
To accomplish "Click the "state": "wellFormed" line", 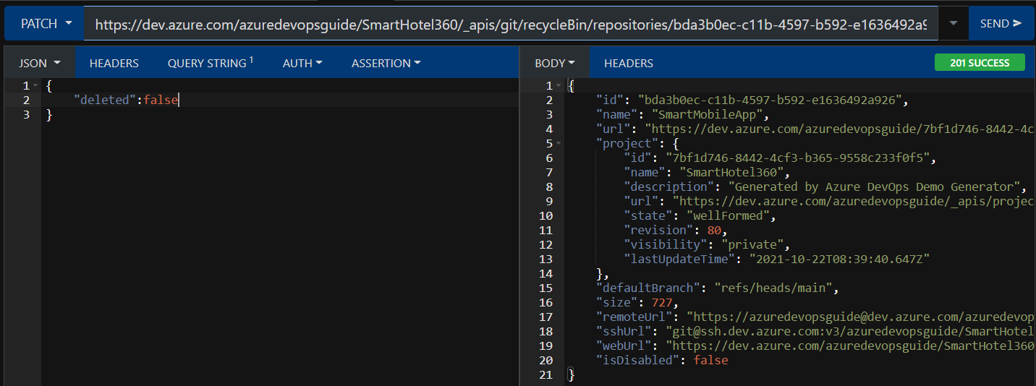I will (x=700, y=215).
